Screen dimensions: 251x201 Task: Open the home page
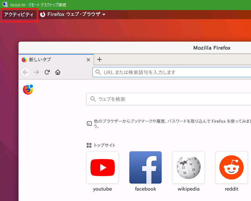pos(58,72)
